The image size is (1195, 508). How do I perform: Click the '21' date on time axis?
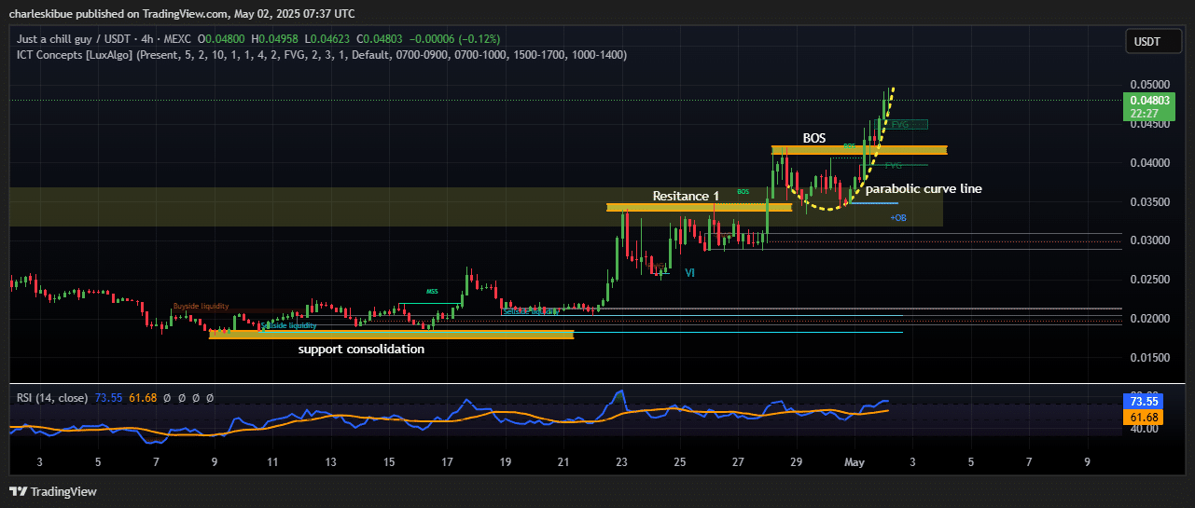click(563, 462)
